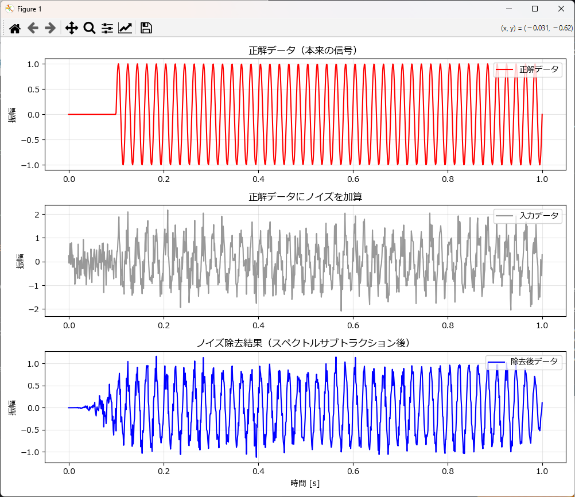Toggle the Pan axes tool
The width and height of the screenshot is (575, 497).
tap(71, 28)
